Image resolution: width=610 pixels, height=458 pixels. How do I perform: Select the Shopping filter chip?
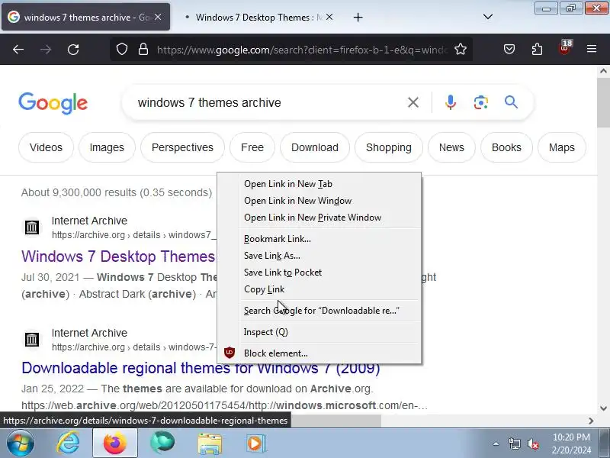point(389,147)
